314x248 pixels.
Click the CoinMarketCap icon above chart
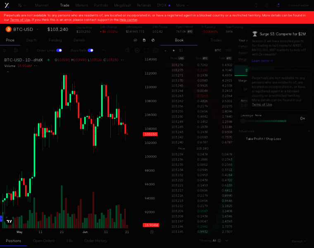(x=136, y=40)
